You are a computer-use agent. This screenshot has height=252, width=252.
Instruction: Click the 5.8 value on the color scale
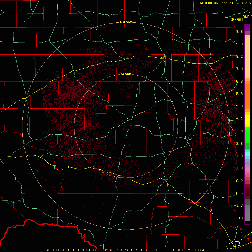[239, 94]
